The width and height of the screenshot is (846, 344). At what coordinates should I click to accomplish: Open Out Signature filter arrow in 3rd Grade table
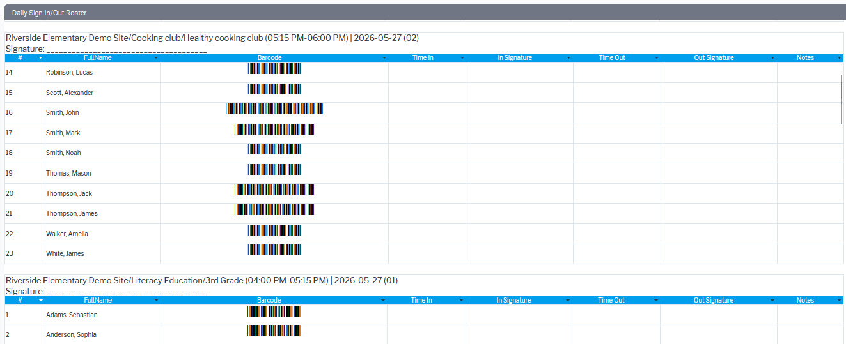coord(772,301)
